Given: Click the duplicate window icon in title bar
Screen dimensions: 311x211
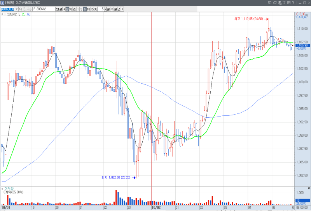Looking at the screenshot, I should (x=275, y=3).
